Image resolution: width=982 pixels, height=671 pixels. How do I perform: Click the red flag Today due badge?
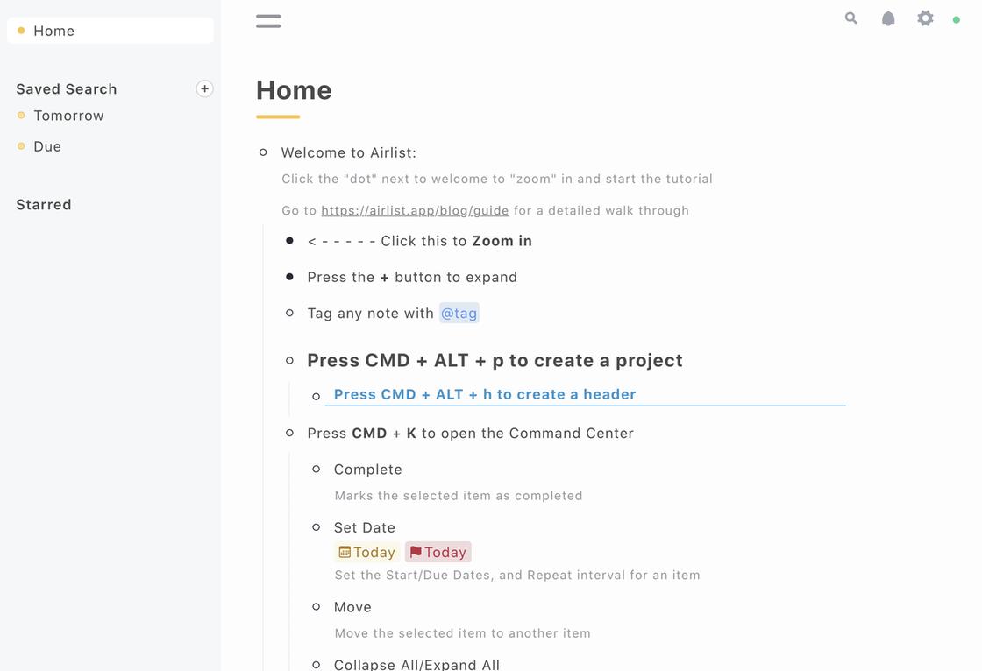pos(438,552)
